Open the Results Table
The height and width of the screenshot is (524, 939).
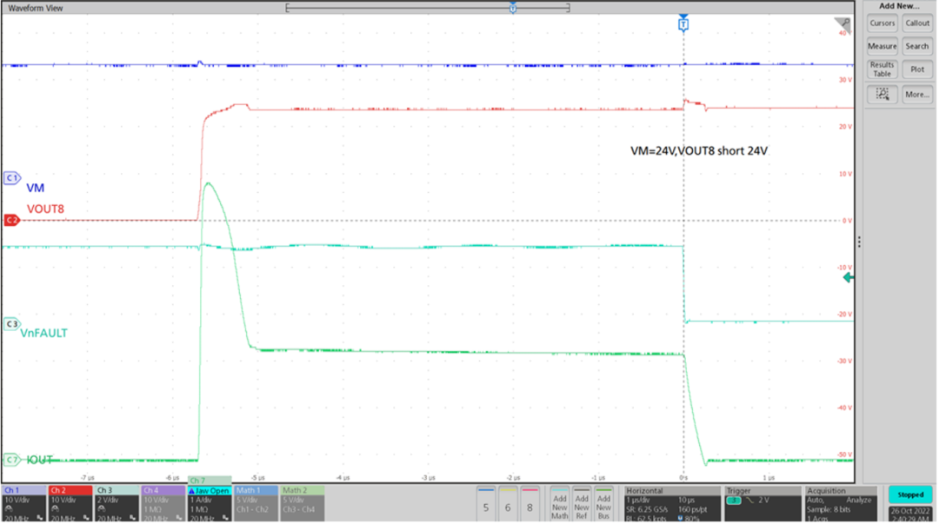[x=882, y=69]
